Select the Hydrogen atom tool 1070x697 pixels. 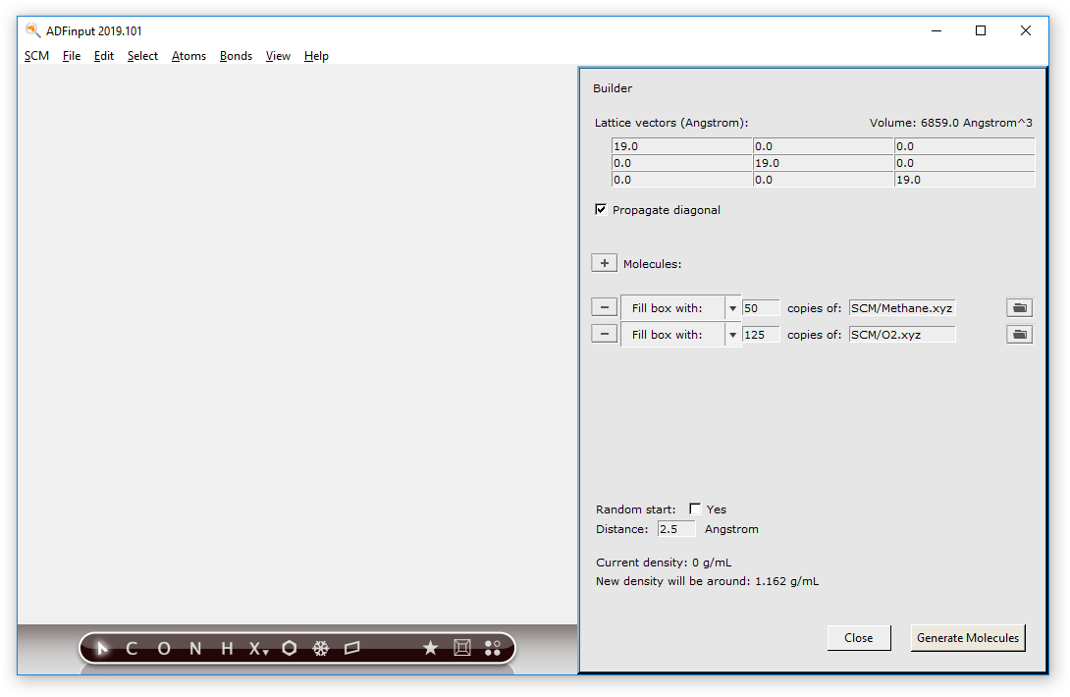point(227,649)
